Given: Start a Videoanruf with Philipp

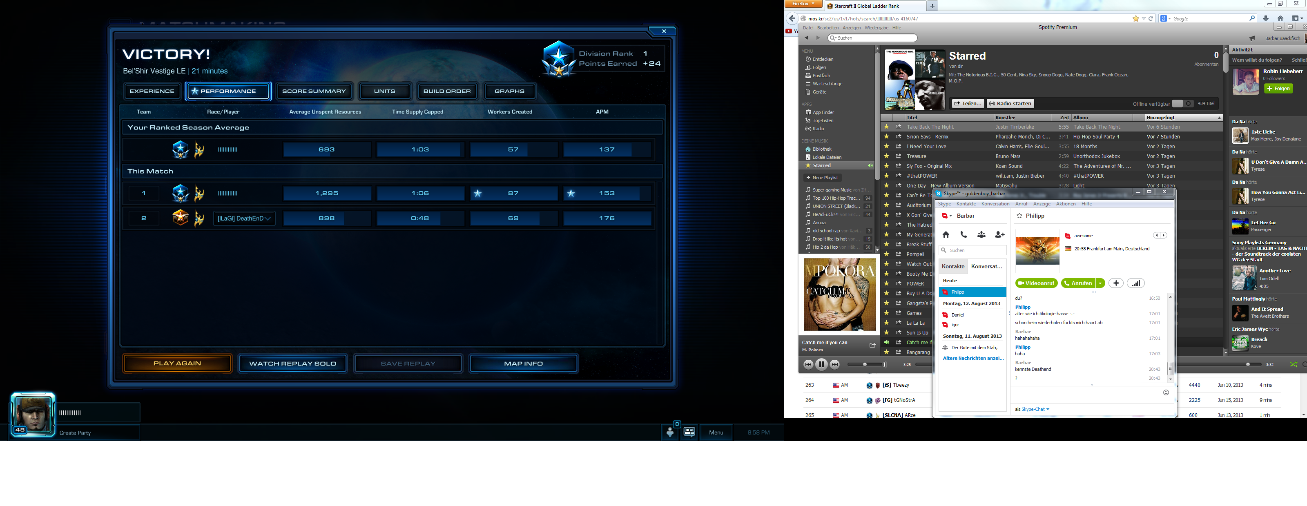Looking at the screenshot, I should coord(1036,283).
